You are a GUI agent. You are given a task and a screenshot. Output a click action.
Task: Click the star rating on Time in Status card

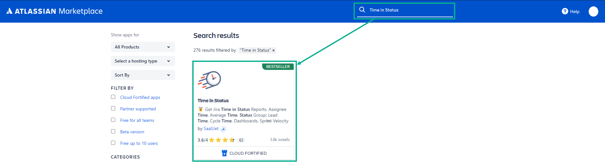pos(222,140)
